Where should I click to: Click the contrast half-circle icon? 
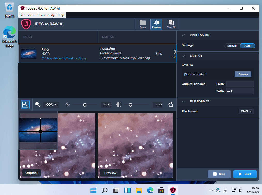click(119, 105)
